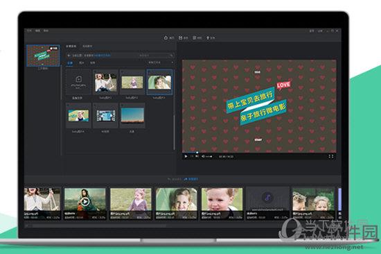Select the video clip with play overlay in timeline

85,203
